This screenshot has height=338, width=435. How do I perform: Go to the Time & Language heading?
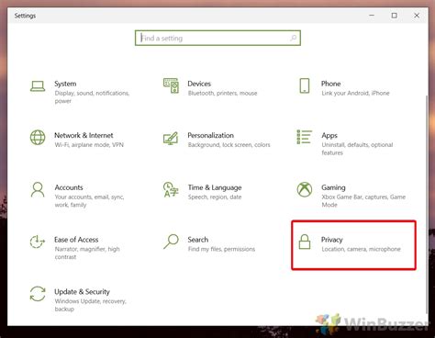pos(215,187)
